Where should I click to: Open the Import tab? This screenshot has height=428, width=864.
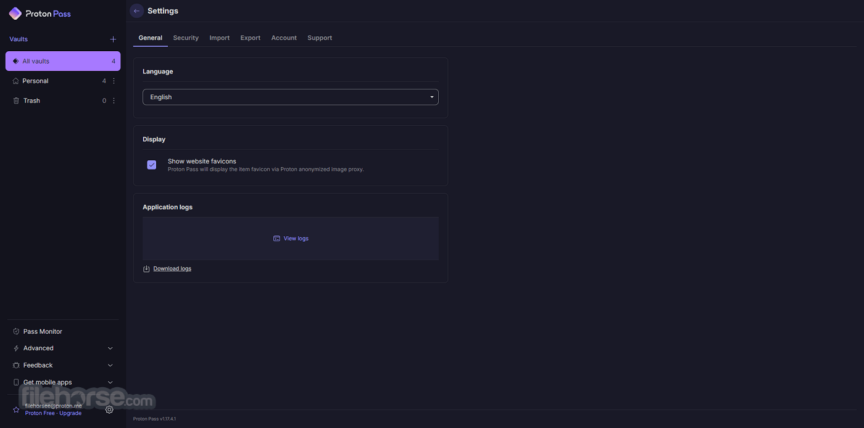click(x=220, y=38)
